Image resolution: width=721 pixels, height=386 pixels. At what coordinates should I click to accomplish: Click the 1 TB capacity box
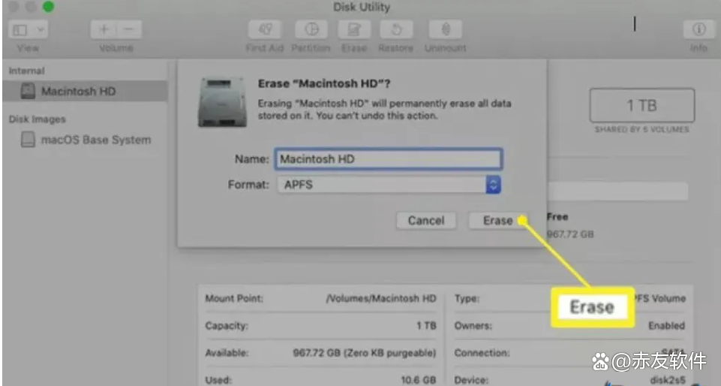(x=641, y=106)
